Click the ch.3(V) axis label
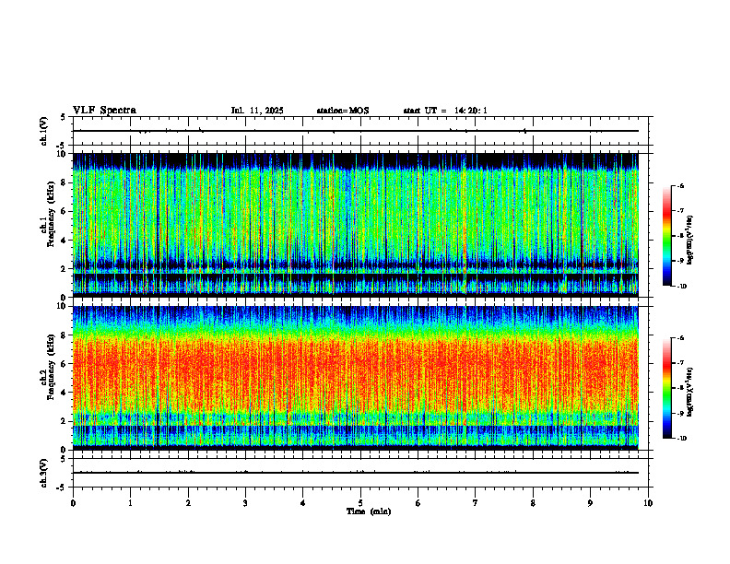 point(44,473)
